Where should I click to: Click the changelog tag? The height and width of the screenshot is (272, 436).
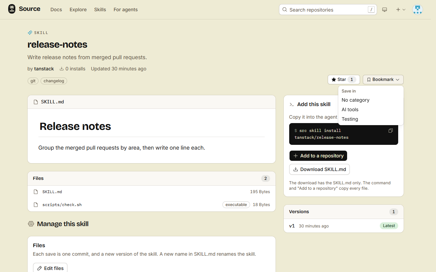(x=54, y=81)
